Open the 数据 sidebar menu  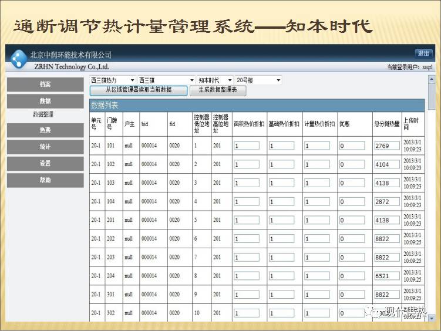(x=45, y=101)
